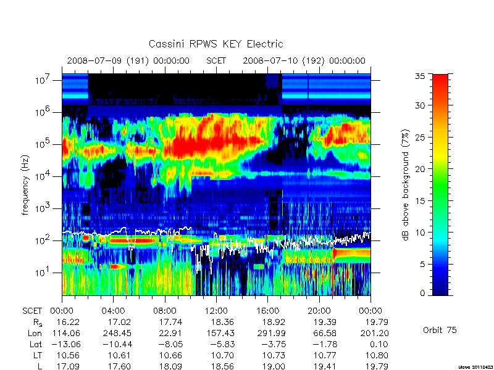Click the '5' color bar tick label
Screen dimensions: 494x370
422,264
